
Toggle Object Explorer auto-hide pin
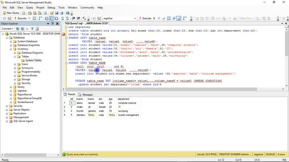[x=52, y=23]
